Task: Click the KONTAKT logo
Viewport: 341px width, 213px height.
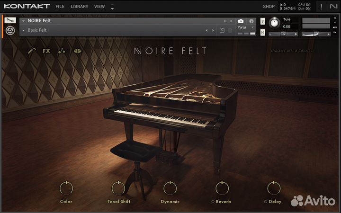Action: 27,6
